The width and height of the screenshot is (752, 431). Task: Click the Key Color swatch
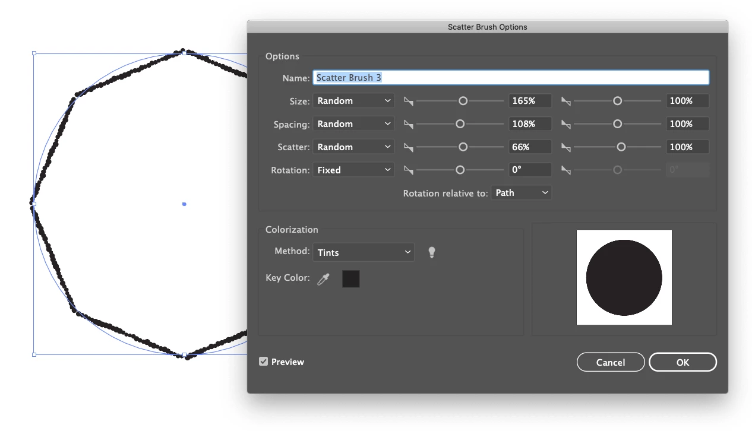[x=351, y=279]
